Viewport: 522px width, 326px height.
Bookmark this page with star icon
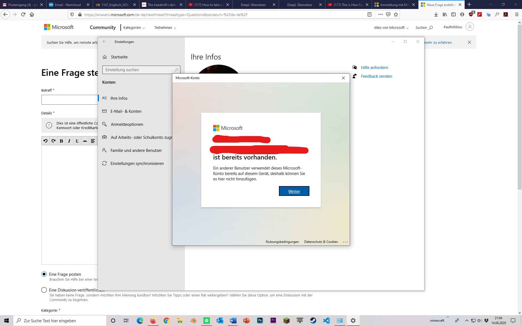tap(396, 15)
